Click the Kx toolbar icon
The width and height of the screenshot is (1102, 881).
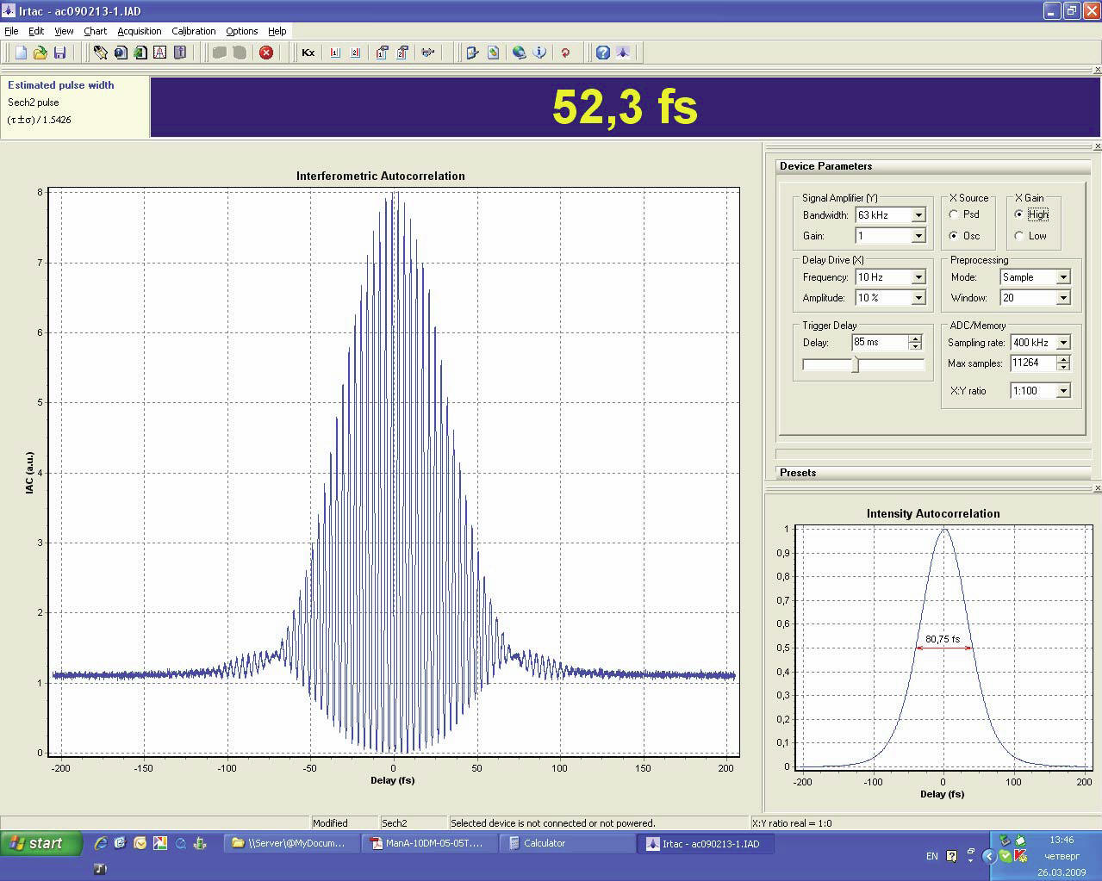click(308, 53)
